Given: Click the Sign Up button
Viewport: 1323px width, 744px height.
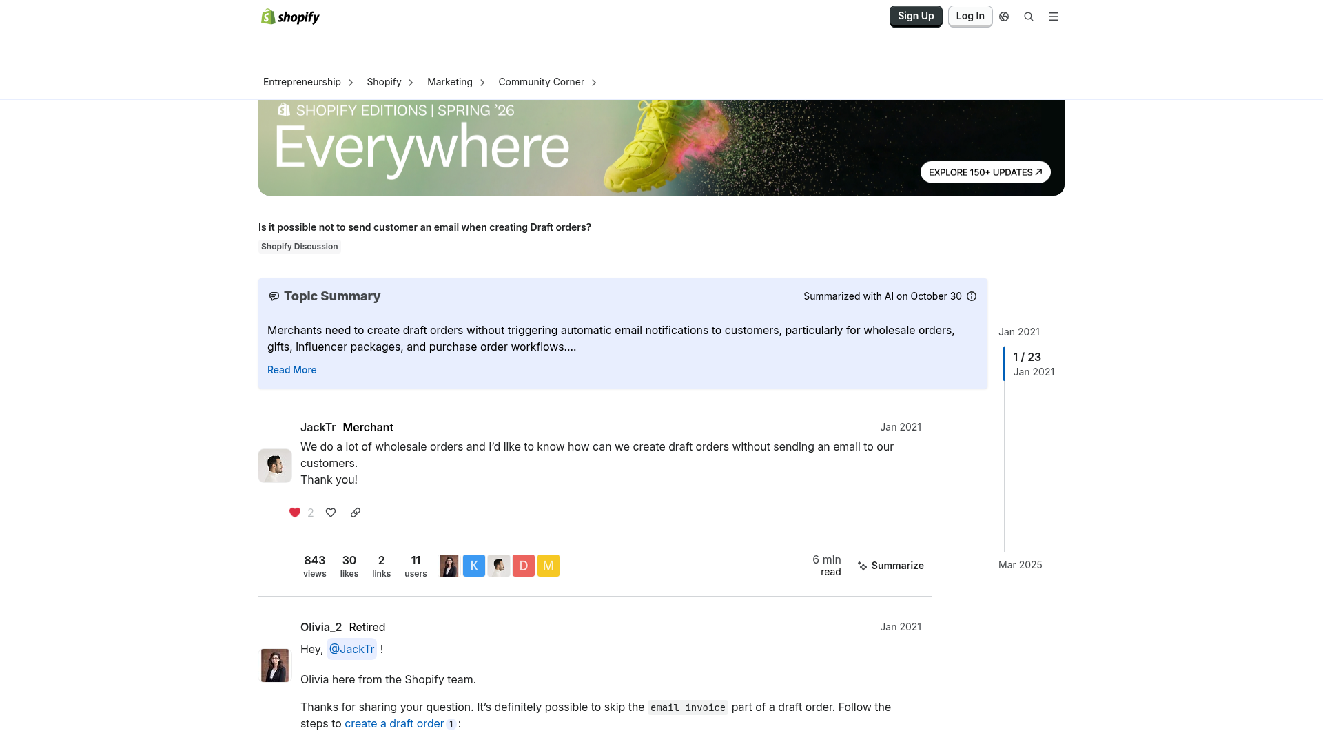Looking at the screenshot, I should pyautogui.click(x=916, y=16).
